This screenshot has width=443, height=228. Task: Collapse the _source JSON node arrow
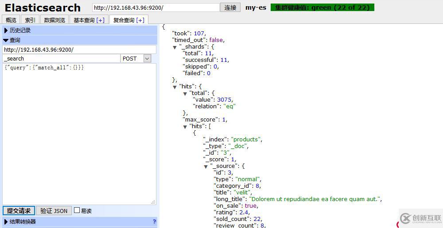[206, 167]
